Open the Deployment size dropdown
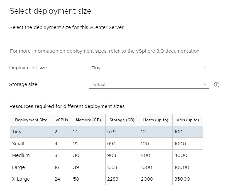Viewport: 237px width, 195px height. (149, 68)
